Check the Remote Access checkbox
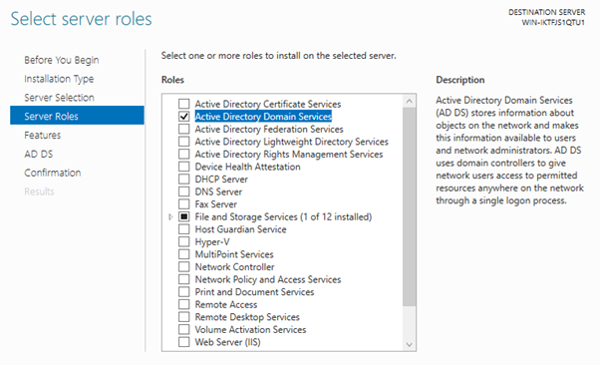This screenshot has height=365, width=600. point(184,304)
